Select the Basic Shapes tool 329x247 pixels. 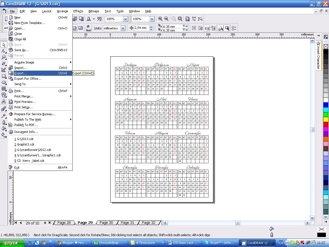click(4, 95)
